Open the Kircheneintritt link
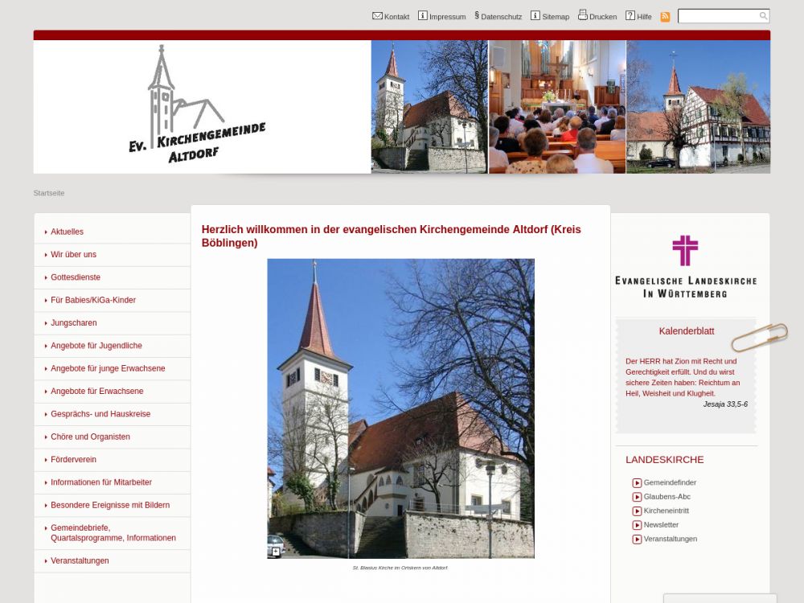This screenshot has height=603, width=804. click(x=666, y=511)
